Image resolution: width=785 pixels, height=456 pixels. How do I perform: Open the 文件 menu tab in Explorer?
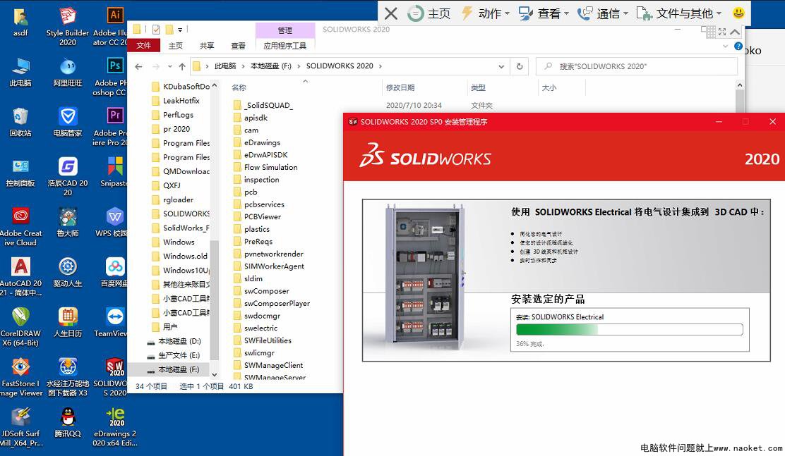click(144, 46)
